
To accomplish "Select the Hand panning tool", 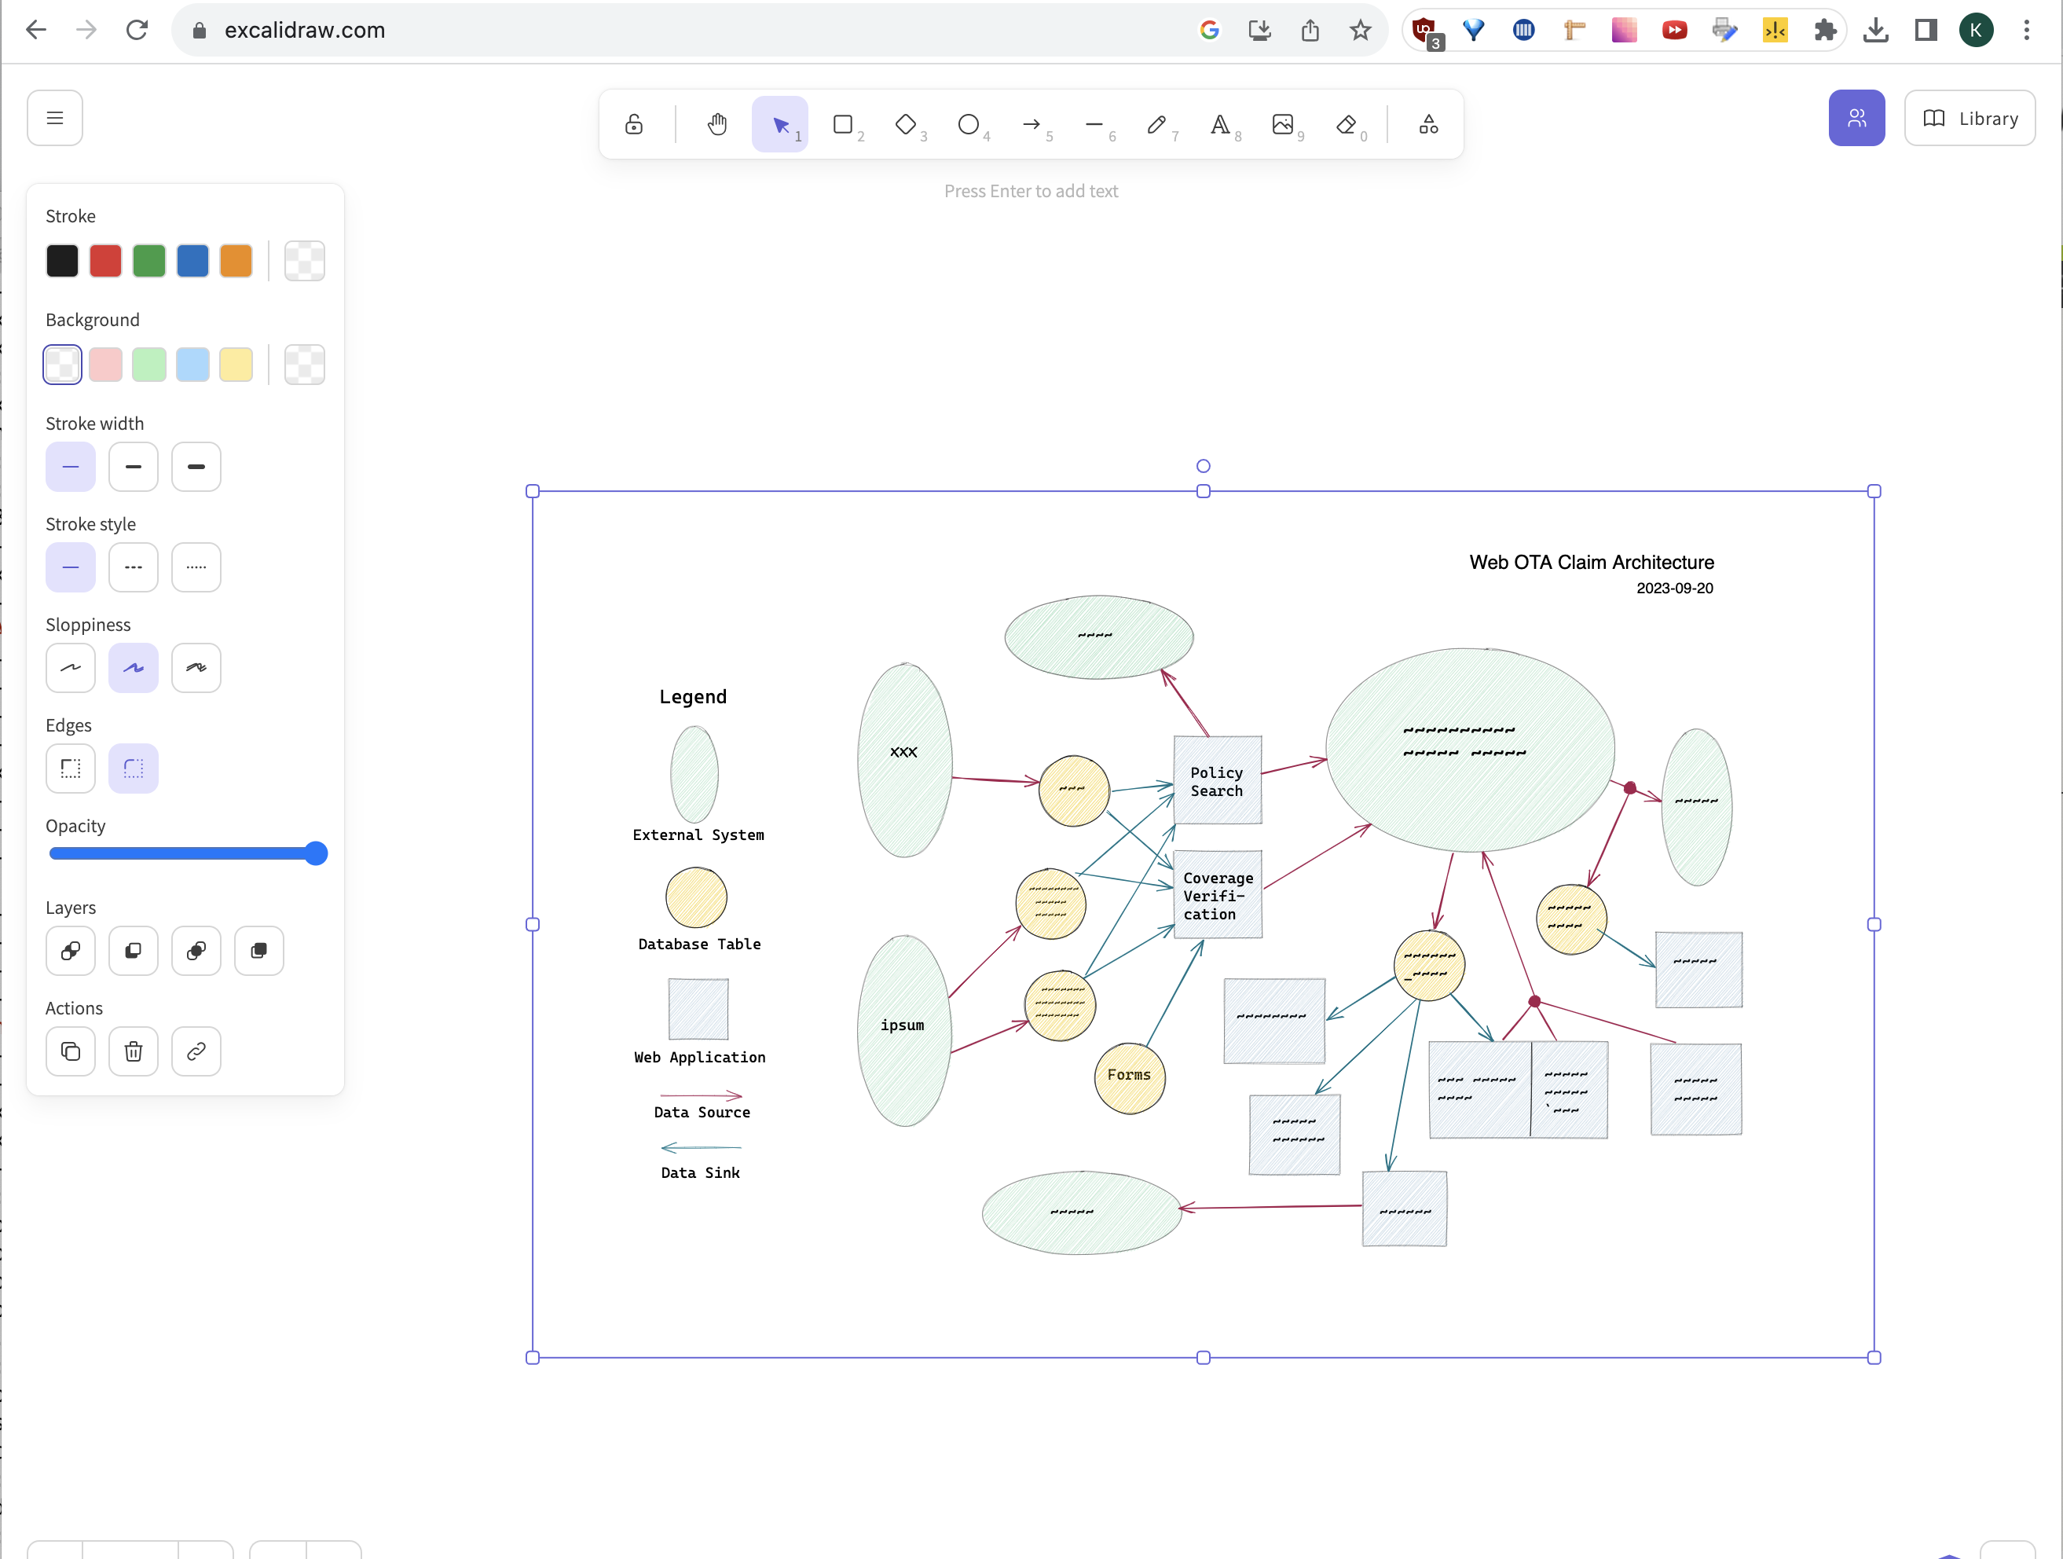I will [x=717, y=124].
